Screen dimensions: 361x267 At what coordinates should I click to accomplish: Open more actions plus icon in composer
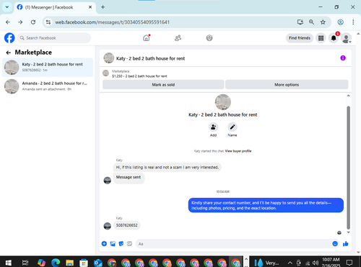point(104,244)
